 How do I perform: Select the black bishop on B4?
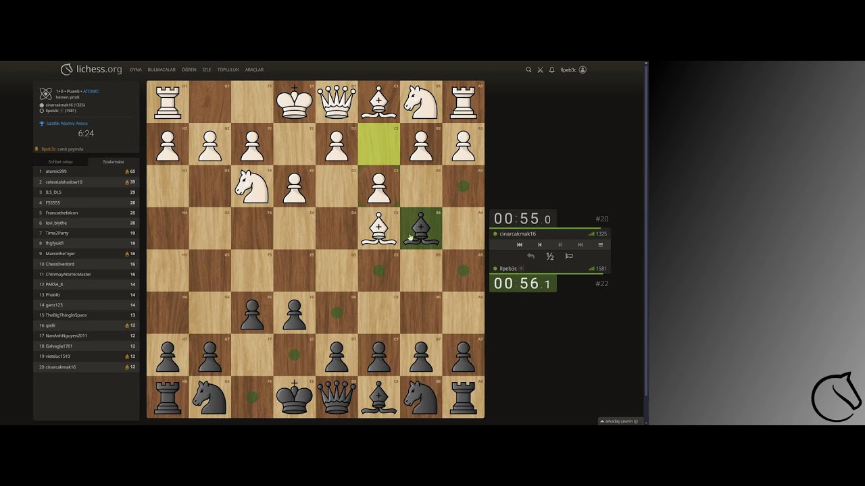421,229
